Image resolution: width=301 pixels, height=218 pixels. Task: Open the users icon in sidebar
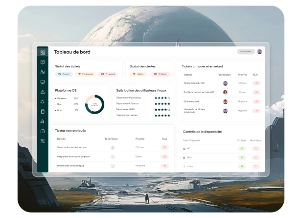click(x=43, y=72)
